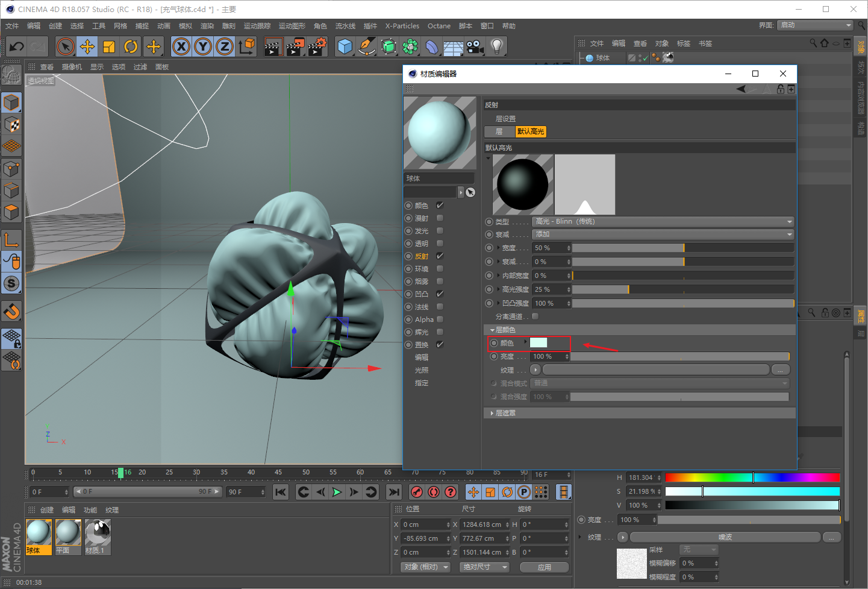Click the H hue rainbow slider

coord(752,477)
